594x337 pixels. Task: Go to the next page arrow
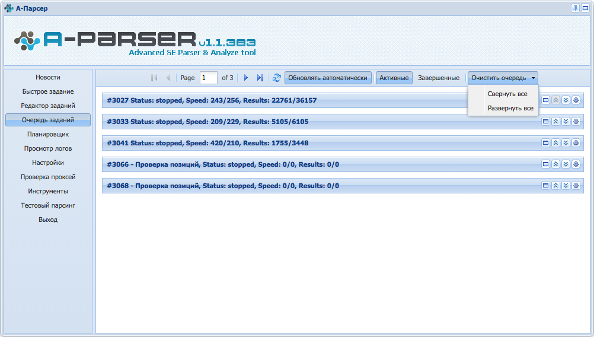(x=246, y=78)
